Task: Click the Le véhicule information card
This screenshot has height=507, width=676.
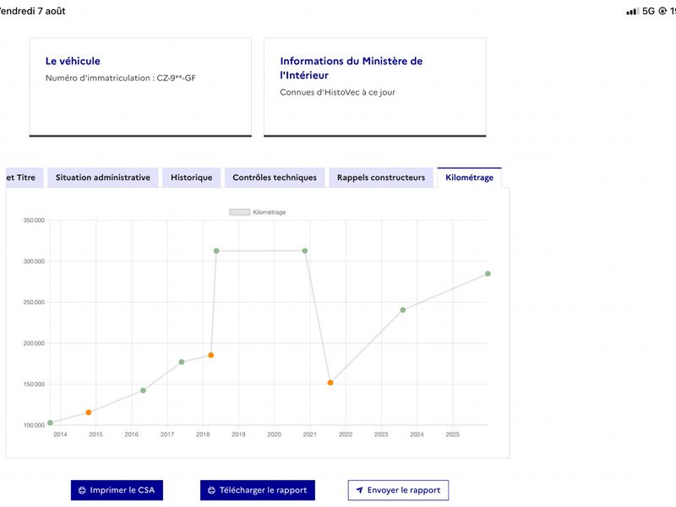Action: pyautogui.click(x=140, y=87)
